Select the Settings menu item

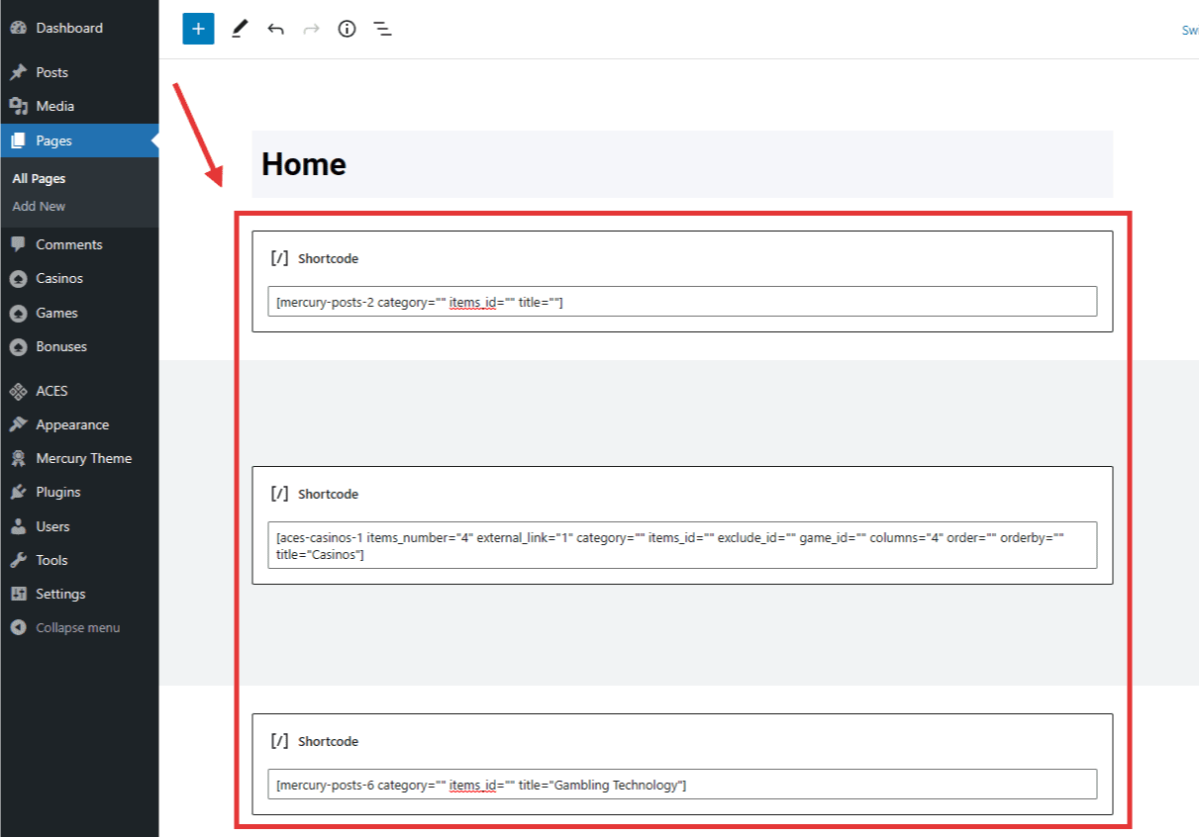coord(58,594)
